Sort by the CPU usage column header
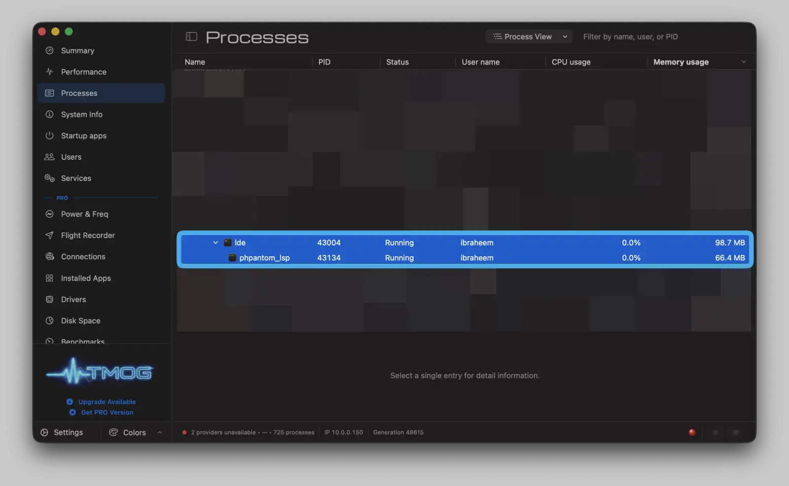The height and width of the screenshot is (486, 789). click(571, 62)
